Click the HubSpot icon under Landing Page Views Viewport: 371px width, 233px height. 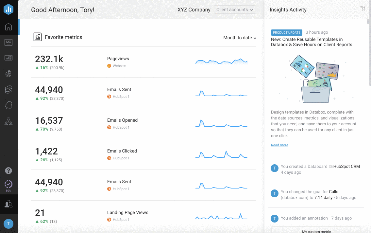click(x=109, y=220)
